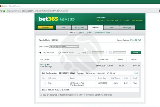Click the From date input field
This screenshot has height=107, width=160.
click(x=98, y=53)
